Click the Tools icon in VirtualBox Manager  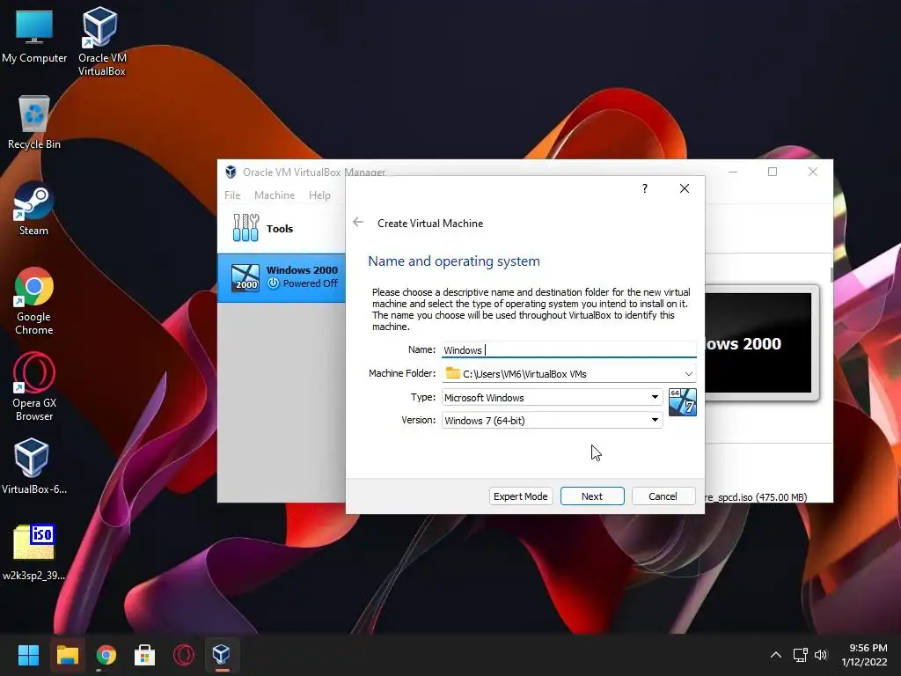click(x=246, y=228)
